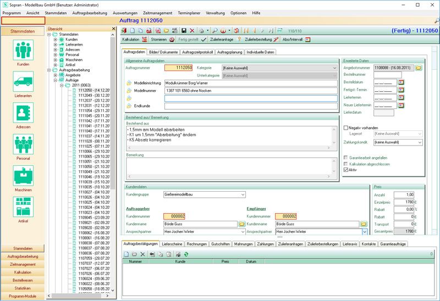Open the printer dropdown arrow

207,31
